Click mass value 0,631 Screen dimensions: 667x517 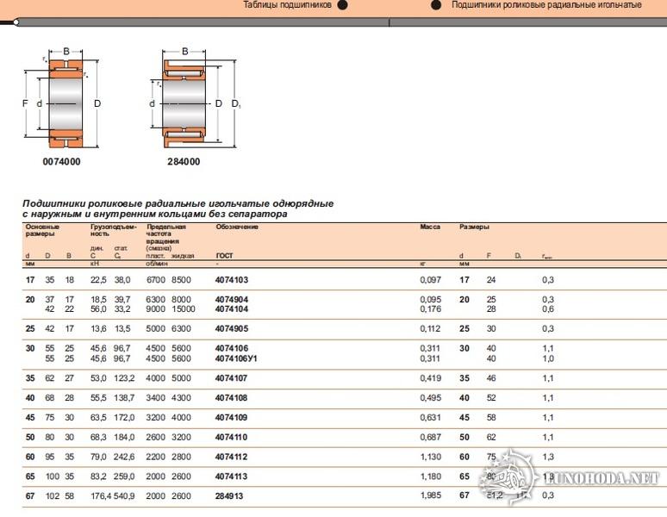431,418
